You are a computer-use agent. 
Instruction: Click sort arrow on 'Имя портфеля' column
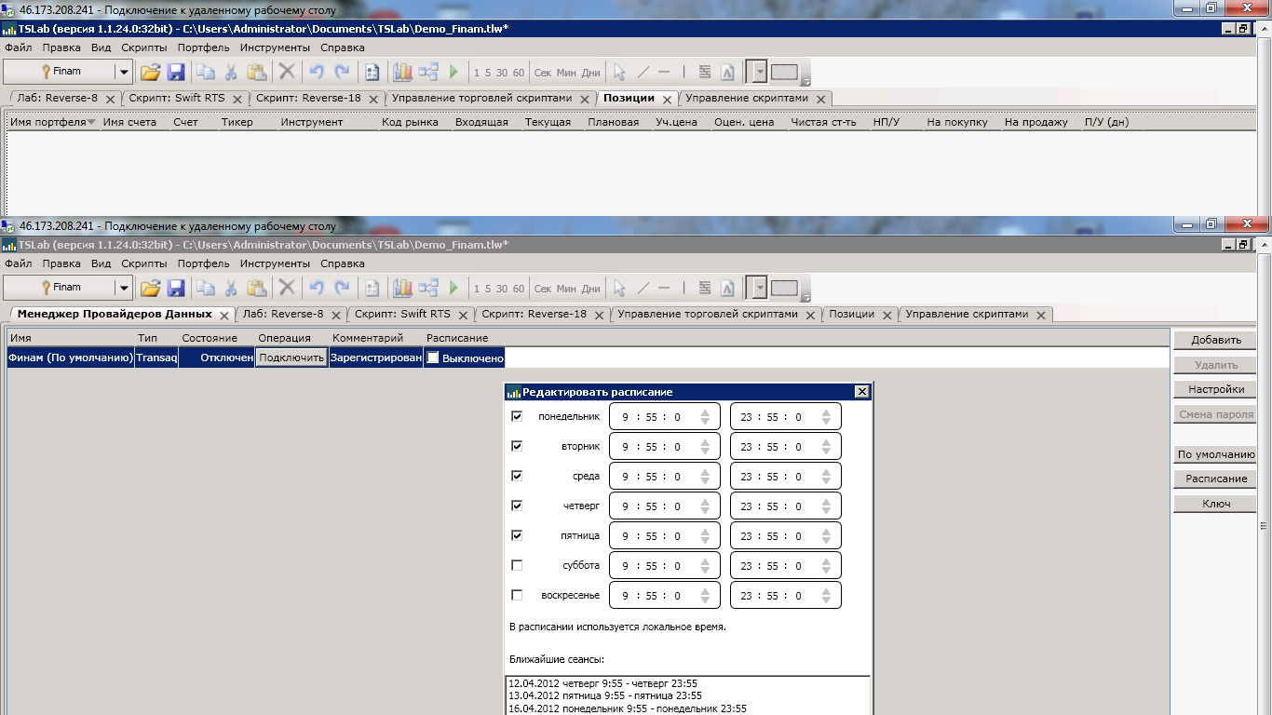(x=91, y=122)
